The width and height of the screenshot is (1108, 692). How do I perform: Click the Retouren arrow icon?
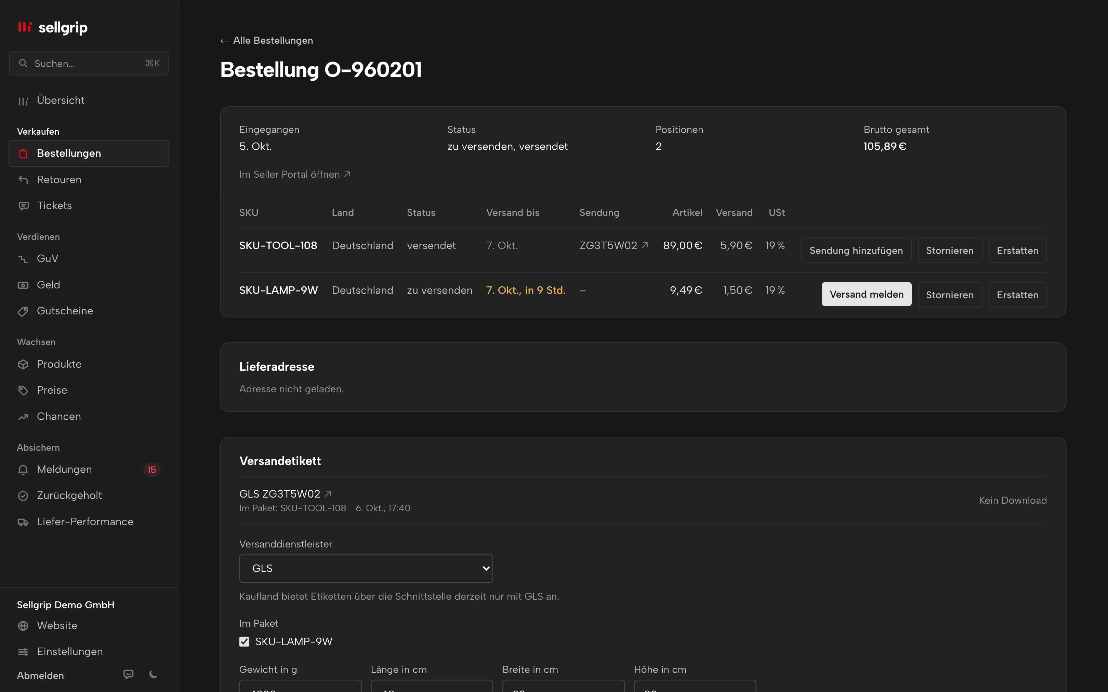click(23, 180)
